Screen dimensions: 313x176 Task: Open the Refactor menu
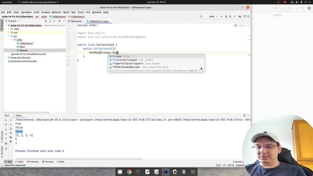[x=57, y=12]
